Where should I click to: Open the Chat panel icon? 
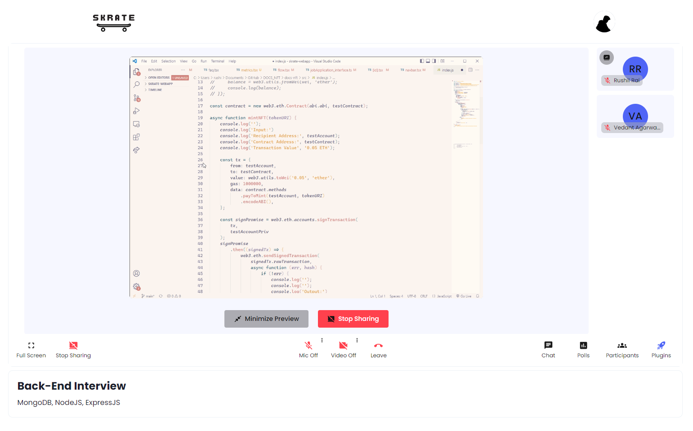point(548,349)
